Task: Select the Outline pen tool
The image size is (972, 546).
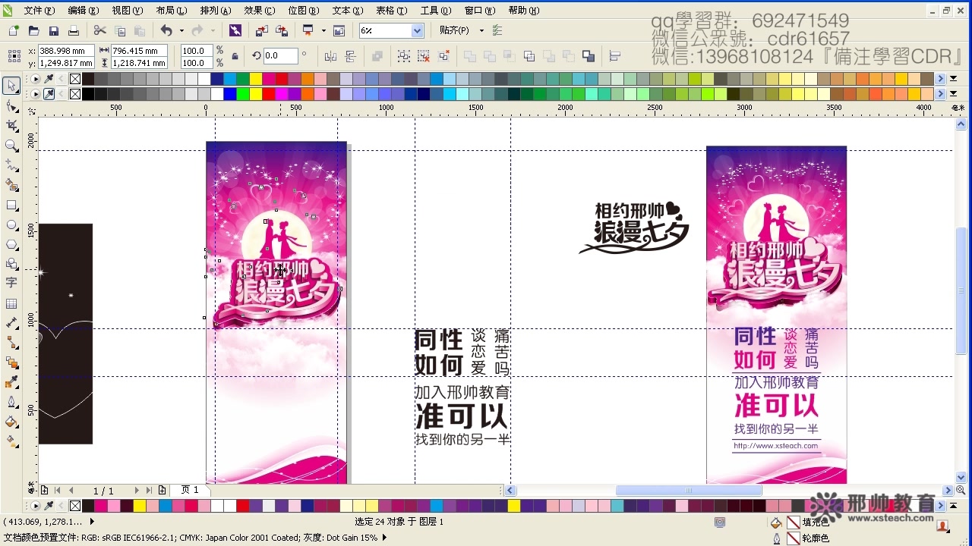Action: click(x=11, y=402)
